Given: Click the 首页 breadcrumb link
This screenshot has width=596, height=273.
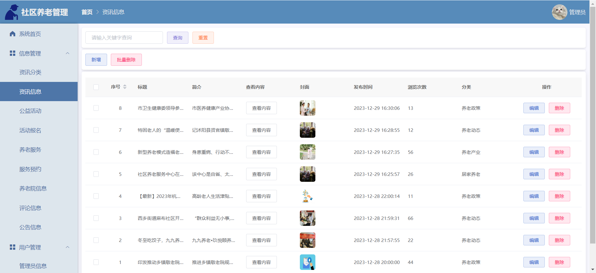Looking at the screenshot, I should [x=87, y=12].
